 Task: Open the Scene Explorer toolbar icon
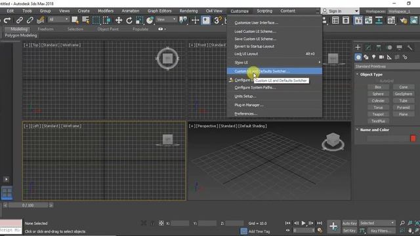pyautogui.click(x=335, y=20)
